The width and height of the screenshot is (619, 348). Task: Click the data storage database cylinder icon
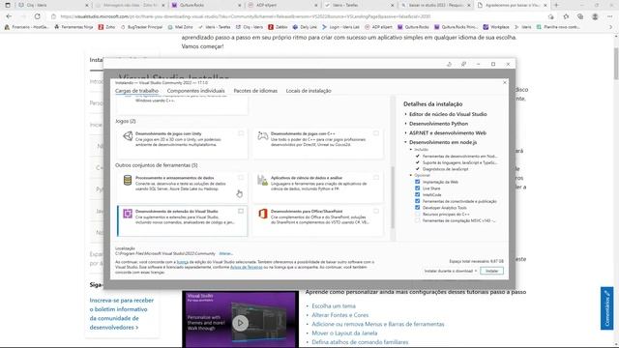coord(128,181)
